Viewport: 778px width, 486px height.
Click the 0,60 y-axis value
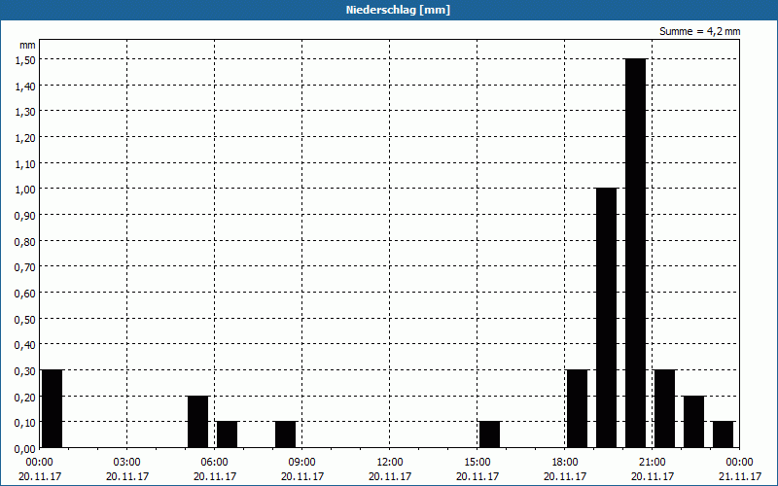pyautogui.click(x=25, y=293)
